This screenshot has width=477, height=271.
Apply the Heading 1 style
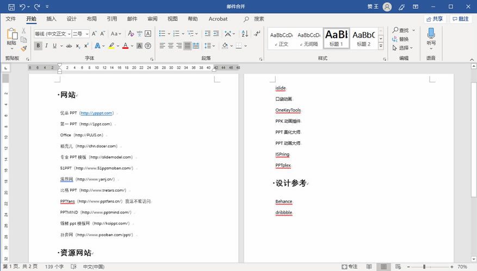tap(337, 38)
